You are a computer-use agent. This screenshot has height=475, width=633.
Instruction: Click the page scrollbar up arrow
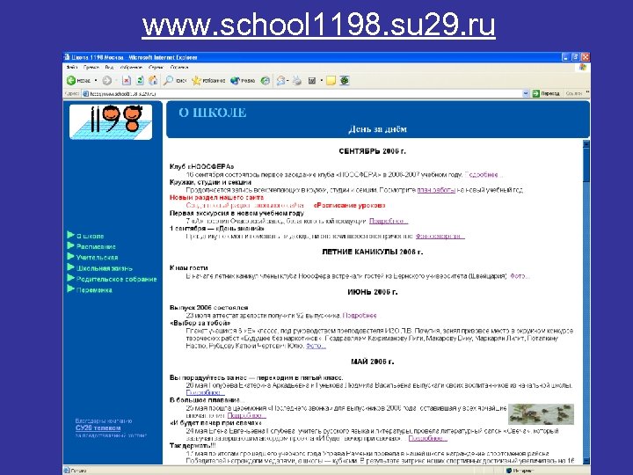586,143
